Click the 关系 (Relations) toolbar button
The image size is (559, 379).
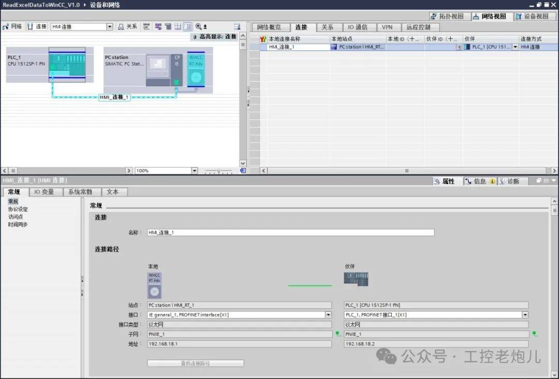(127, 27)
